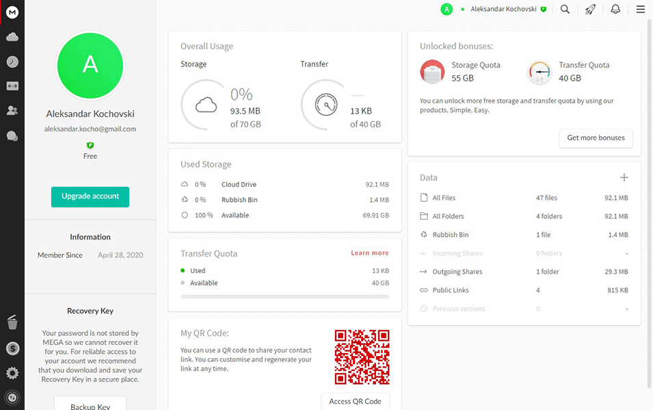
Task: Open Search using the magnifier icon
Action: coord(565,9)
